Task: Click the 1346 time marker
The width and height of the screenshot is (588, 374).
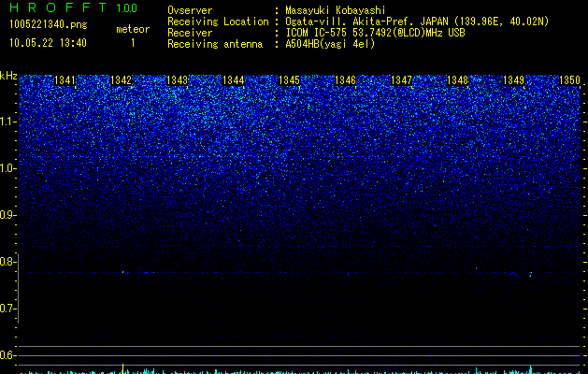Action: 345,80
